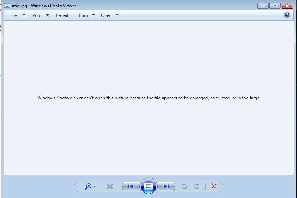297x198 pixels.
Task: Delete the picture with red X
Action: 213,186
